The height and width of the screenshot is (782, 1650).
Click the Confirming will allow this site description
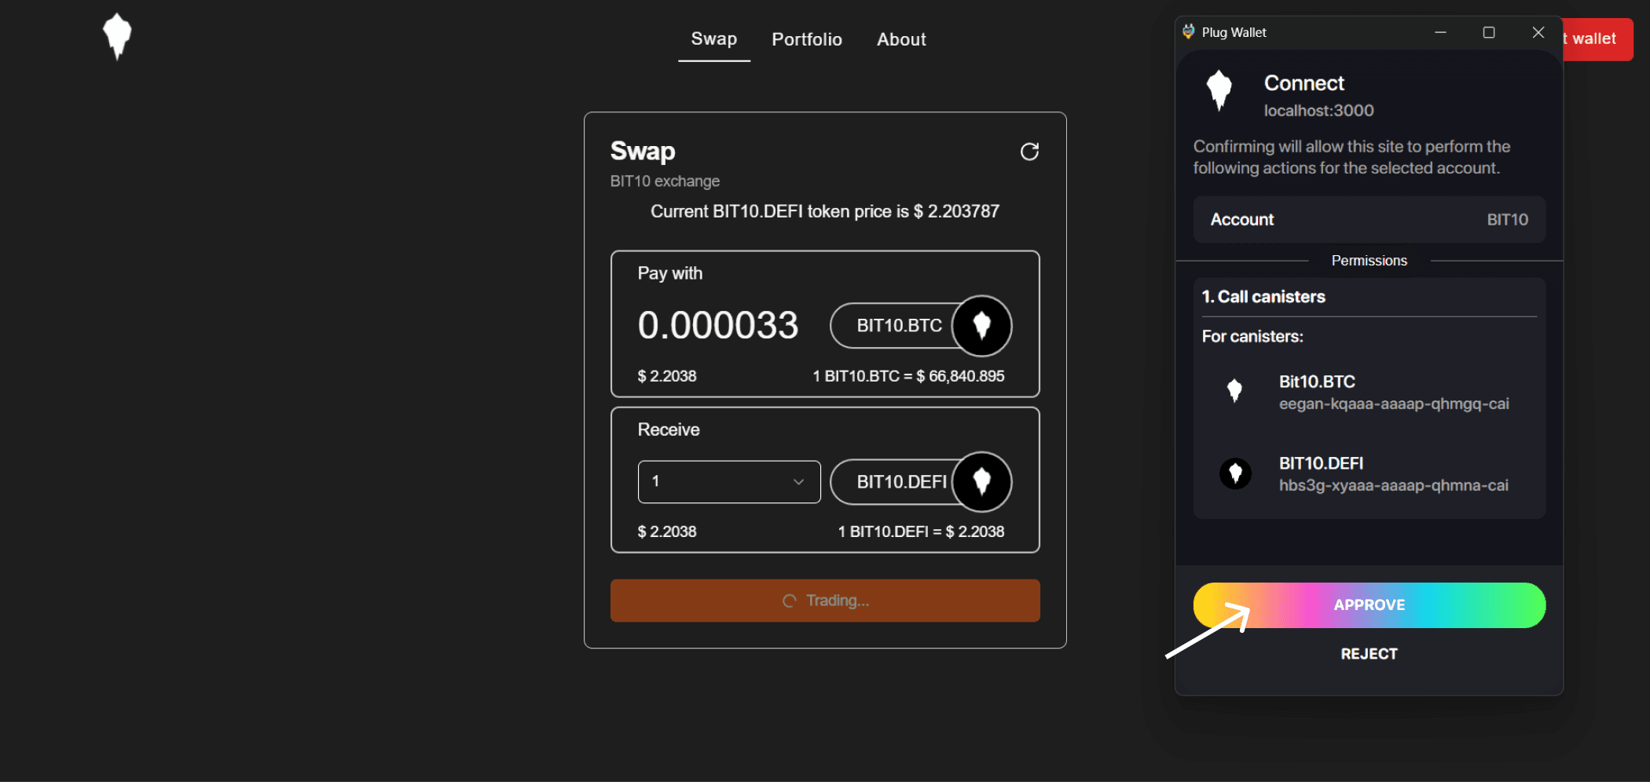coord(1351,157)
